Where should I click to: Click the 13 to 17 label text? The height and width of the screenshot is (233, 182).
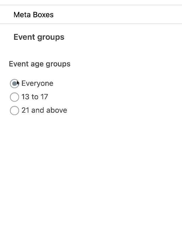click(x=35, y=97)
